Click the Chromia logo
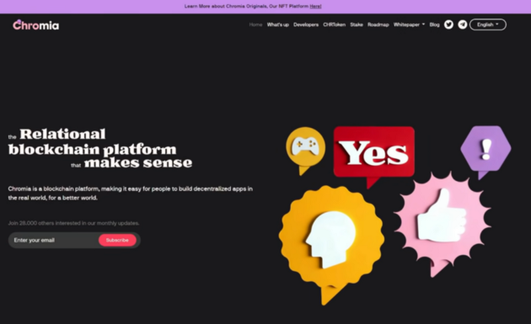This screenshot has width=531, height=324. pyautogui.click(x=36, y=25)
